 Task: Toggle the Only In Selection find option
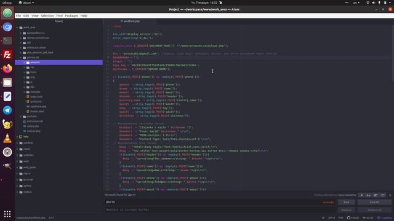point(376,195)
